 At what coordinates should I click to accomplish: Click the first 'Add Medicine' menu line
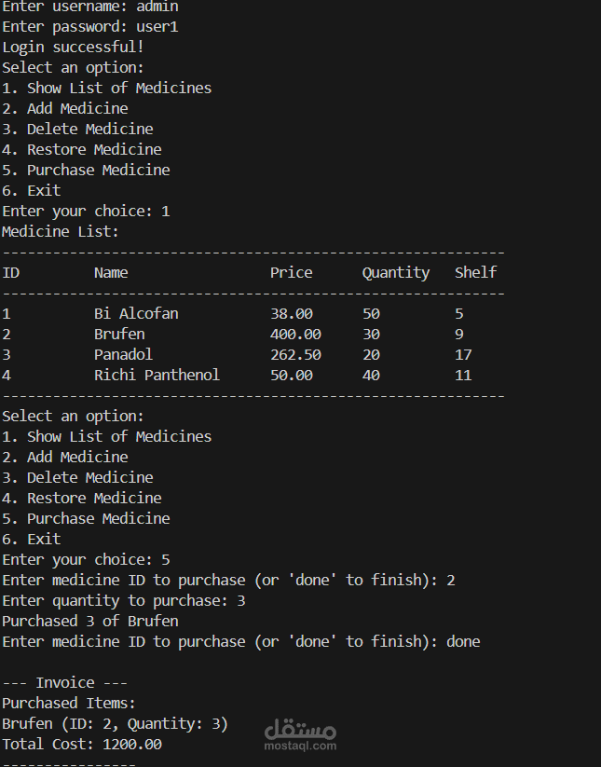click(65, 109)
